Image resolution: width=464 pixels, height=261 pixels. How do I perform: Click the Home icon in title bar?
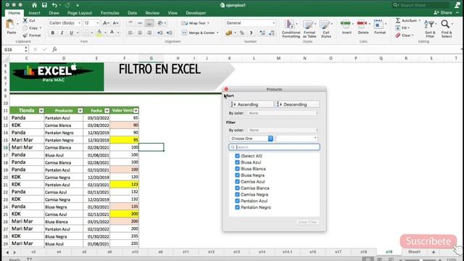(34, 5)
